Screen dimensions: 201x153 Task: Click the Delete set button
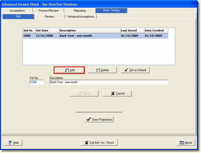pos(102,70)
